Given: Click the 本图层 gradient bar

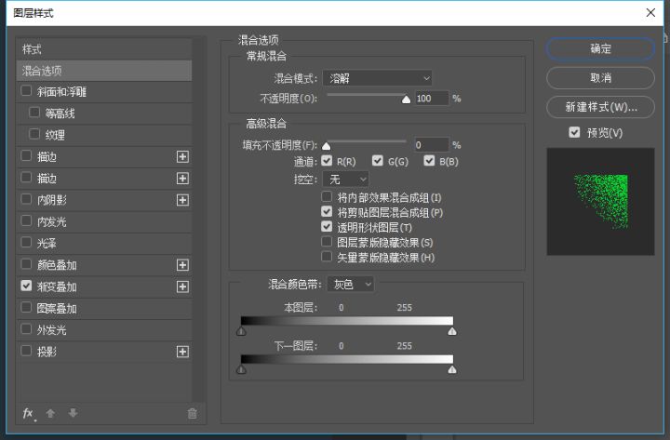Looking at the screenshot, I should pos(346,321).
